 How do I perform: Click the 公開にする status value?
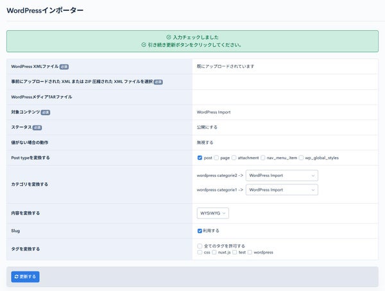pyautogui.click(x=207, y=127)
